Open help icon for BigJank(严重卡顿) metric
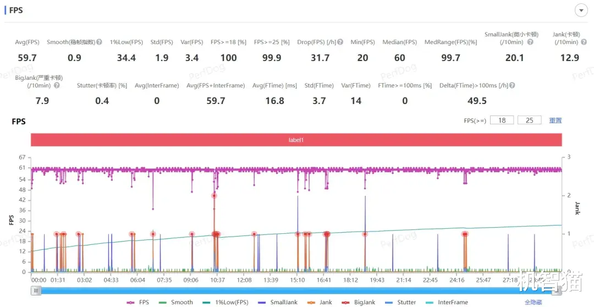594x307 pixels. pos(57,85)
